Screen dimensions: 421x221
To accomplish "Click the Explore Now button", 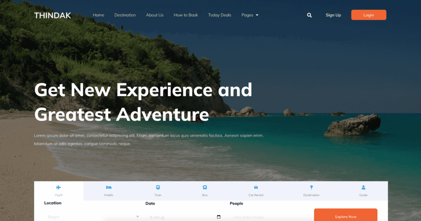I will pos(345,215).
